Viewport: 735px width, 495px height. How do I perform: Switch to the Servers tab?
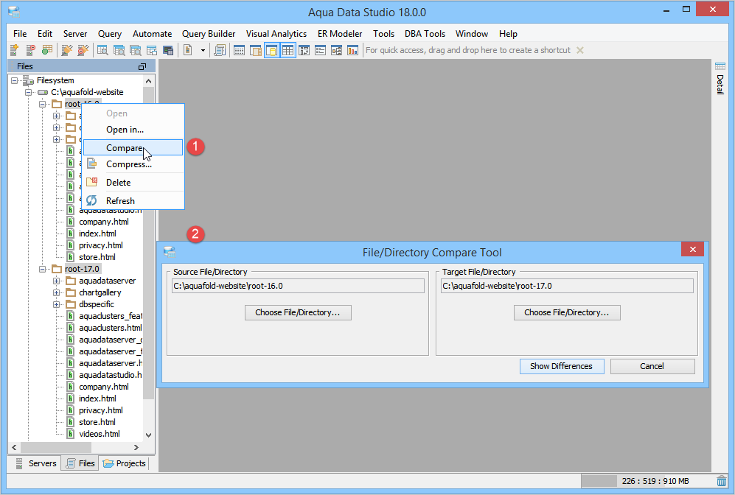[x=36, y=463]
